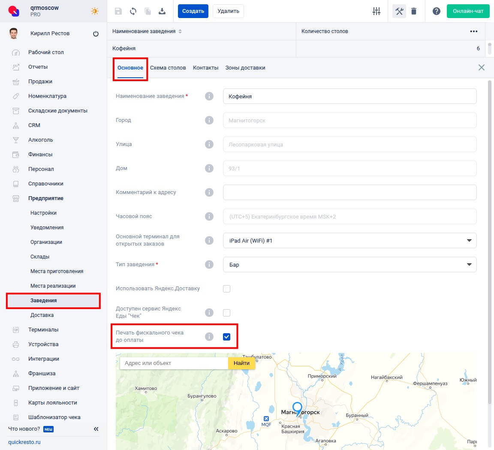The height and width of the screenshot is (450, 494).
Task: Check Доступен сервис Яндекс Еды "Чек" box
Action: (x=227, y=313)
